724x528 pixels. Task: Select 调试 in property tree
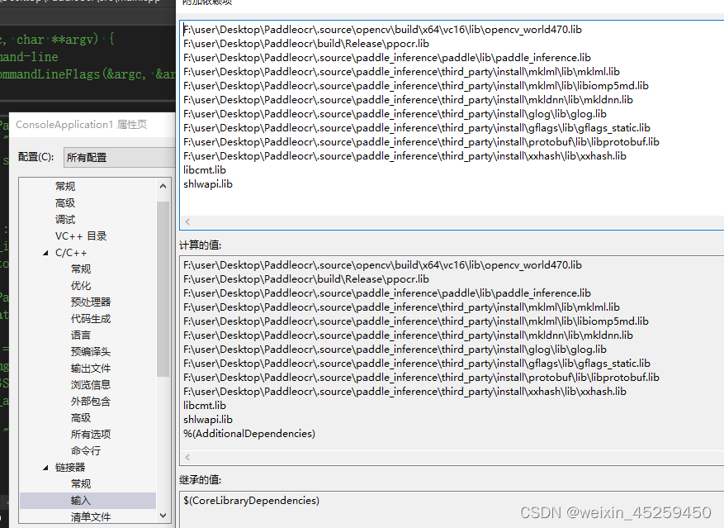click(x=65, y=220)
